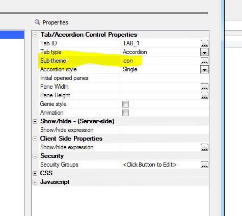Open the Sub-theme ellipsis picker button
The width and height of the screenshot is (242, 216).
coord(204,61)
